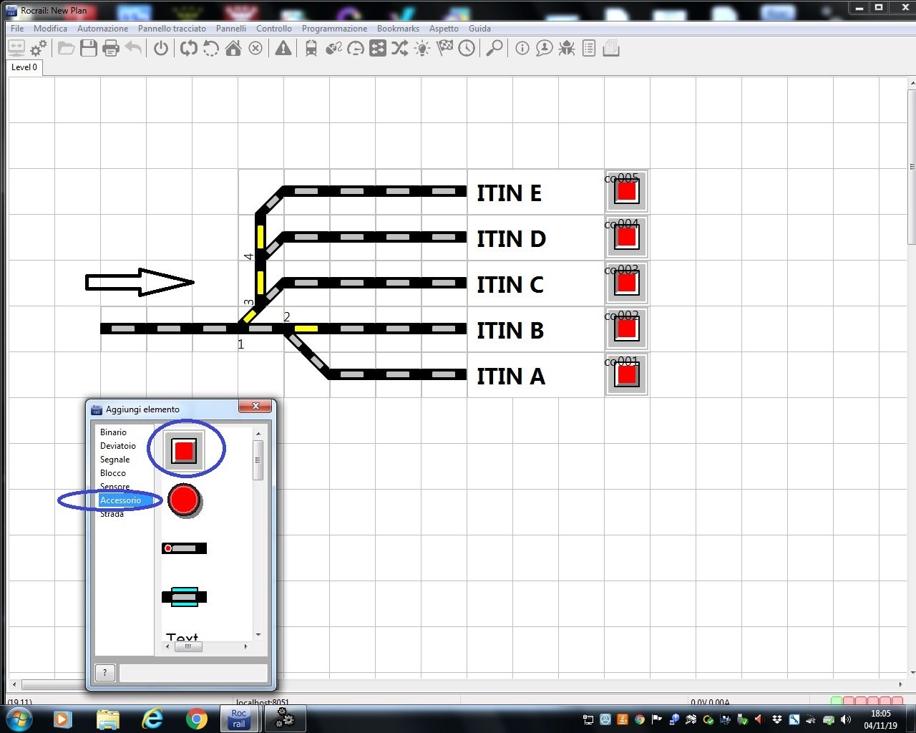The width and height of the screenshot is (916, 733).
Task: Click the magnifier zoom icon
Action: point(494,49)
